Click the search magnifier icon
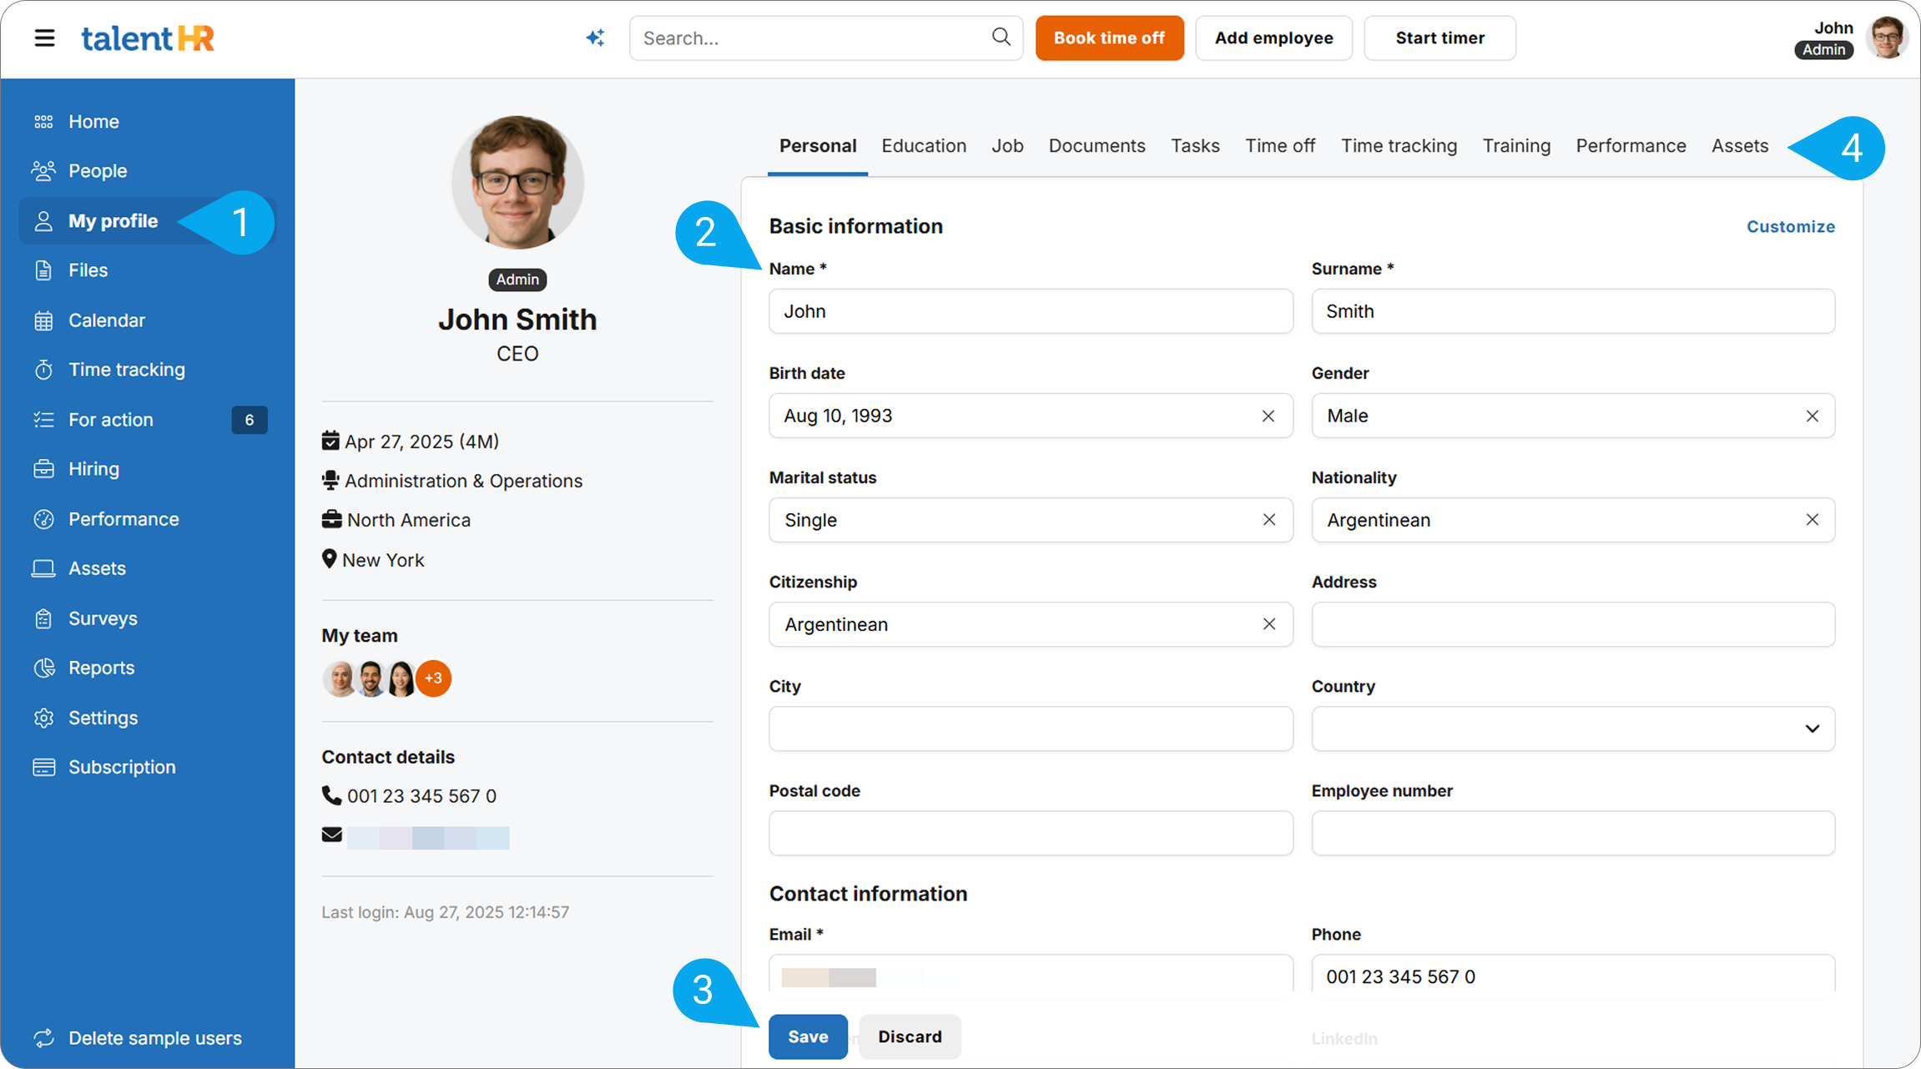 coord(1000,38)
